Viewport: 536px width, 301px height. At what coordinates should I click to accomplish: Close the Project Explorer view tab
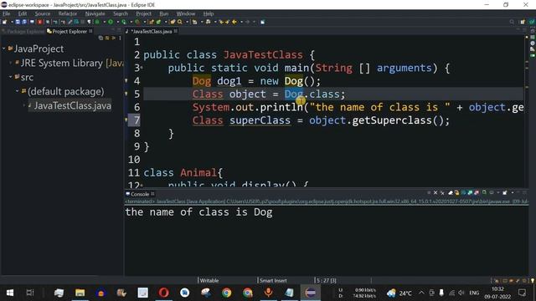point(90,31)
